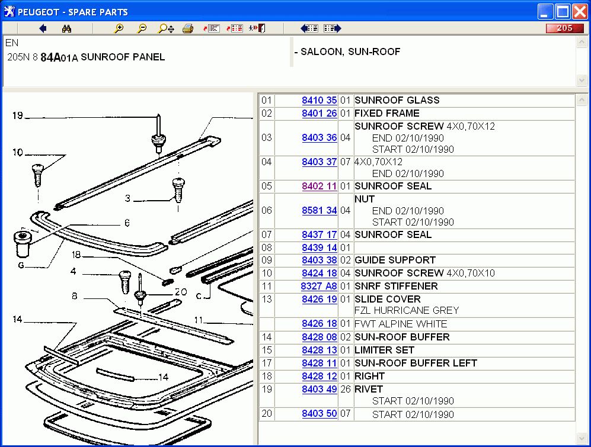Open part number 8428 11 link
This screenshot has width=591, height=447.
[320, 363]
